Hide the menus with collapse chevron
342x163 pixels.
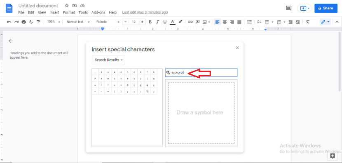337,22
